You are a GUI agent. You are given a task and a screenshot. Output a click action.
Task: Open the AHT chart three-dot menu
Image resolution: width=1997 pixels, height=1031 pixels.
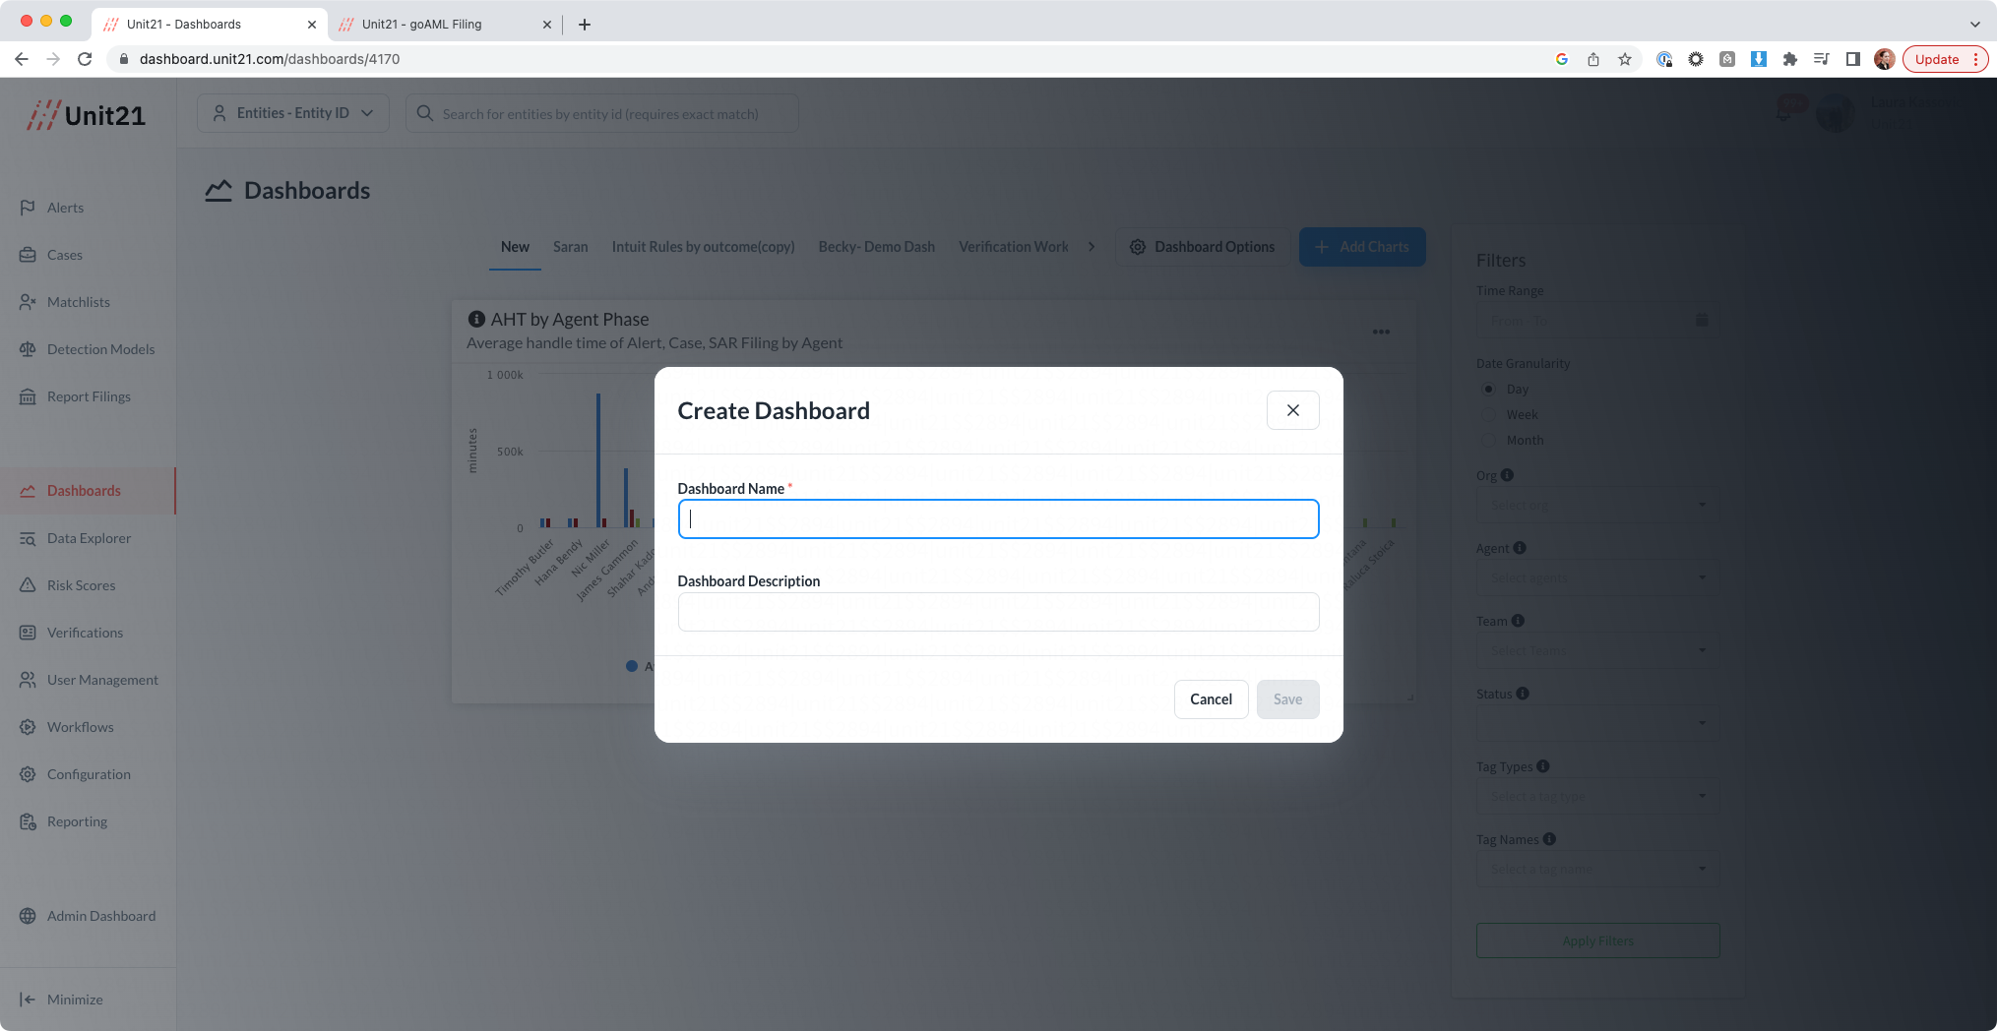pyautogui.click(x=1381, y=332)
